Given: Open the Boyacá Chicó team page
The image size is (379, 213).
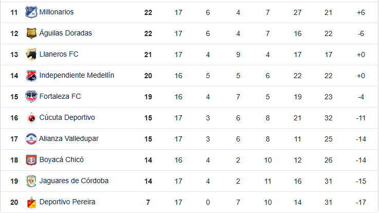Looking at the screenshot, I should click(61, 160).
